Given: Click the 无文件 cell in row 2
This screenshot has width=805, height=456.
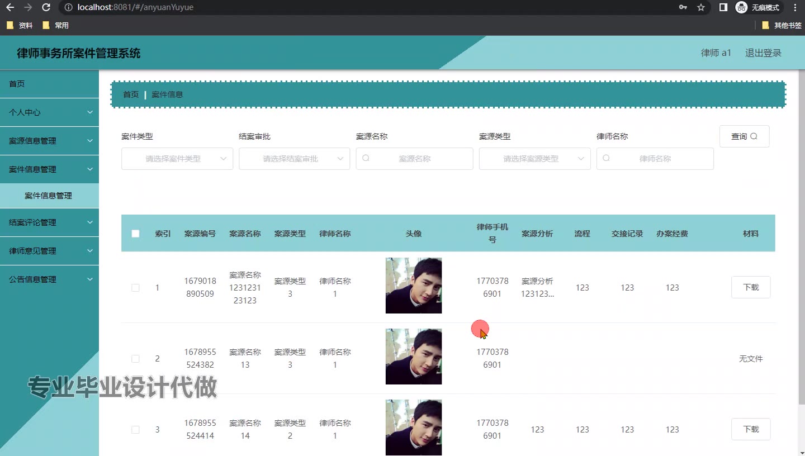Looking at the screenshot, I should [x=751, y=359].
